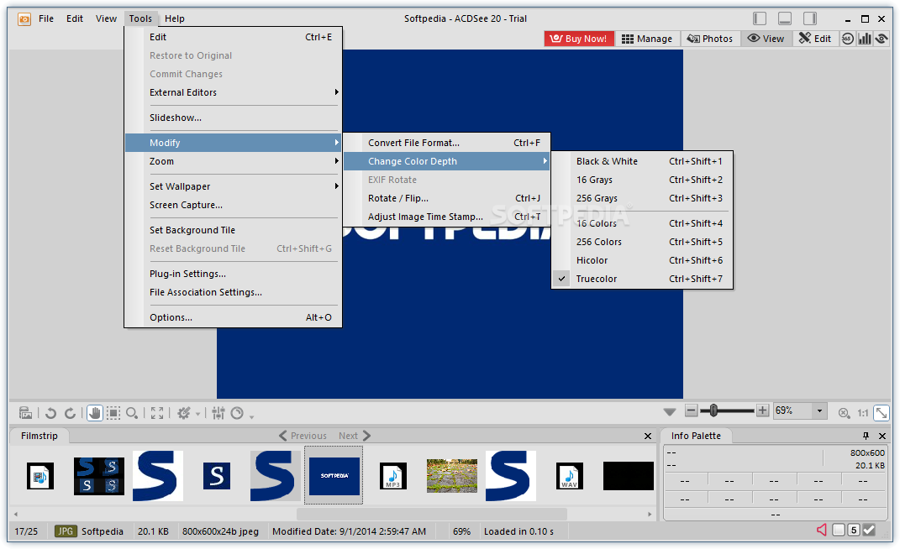Choose Rotate / Flip...
The image size is (900, 549).
click(x=446, y=198)
